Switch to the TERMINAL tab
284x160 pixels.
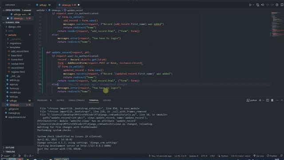tap(94, 100)
